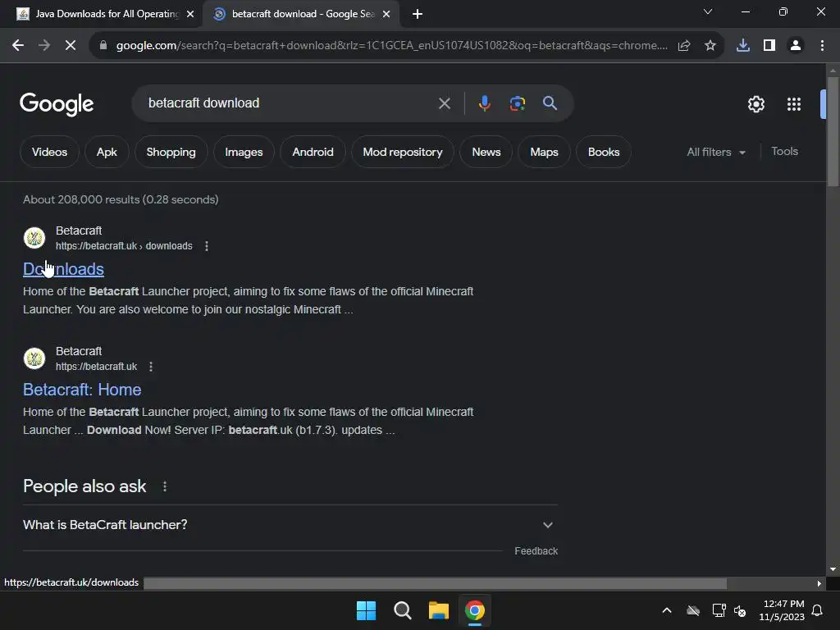The height and width of the screenshot is (630, 840).
Task: Open Windows taskbar search
Action: [x=402, y=610]
